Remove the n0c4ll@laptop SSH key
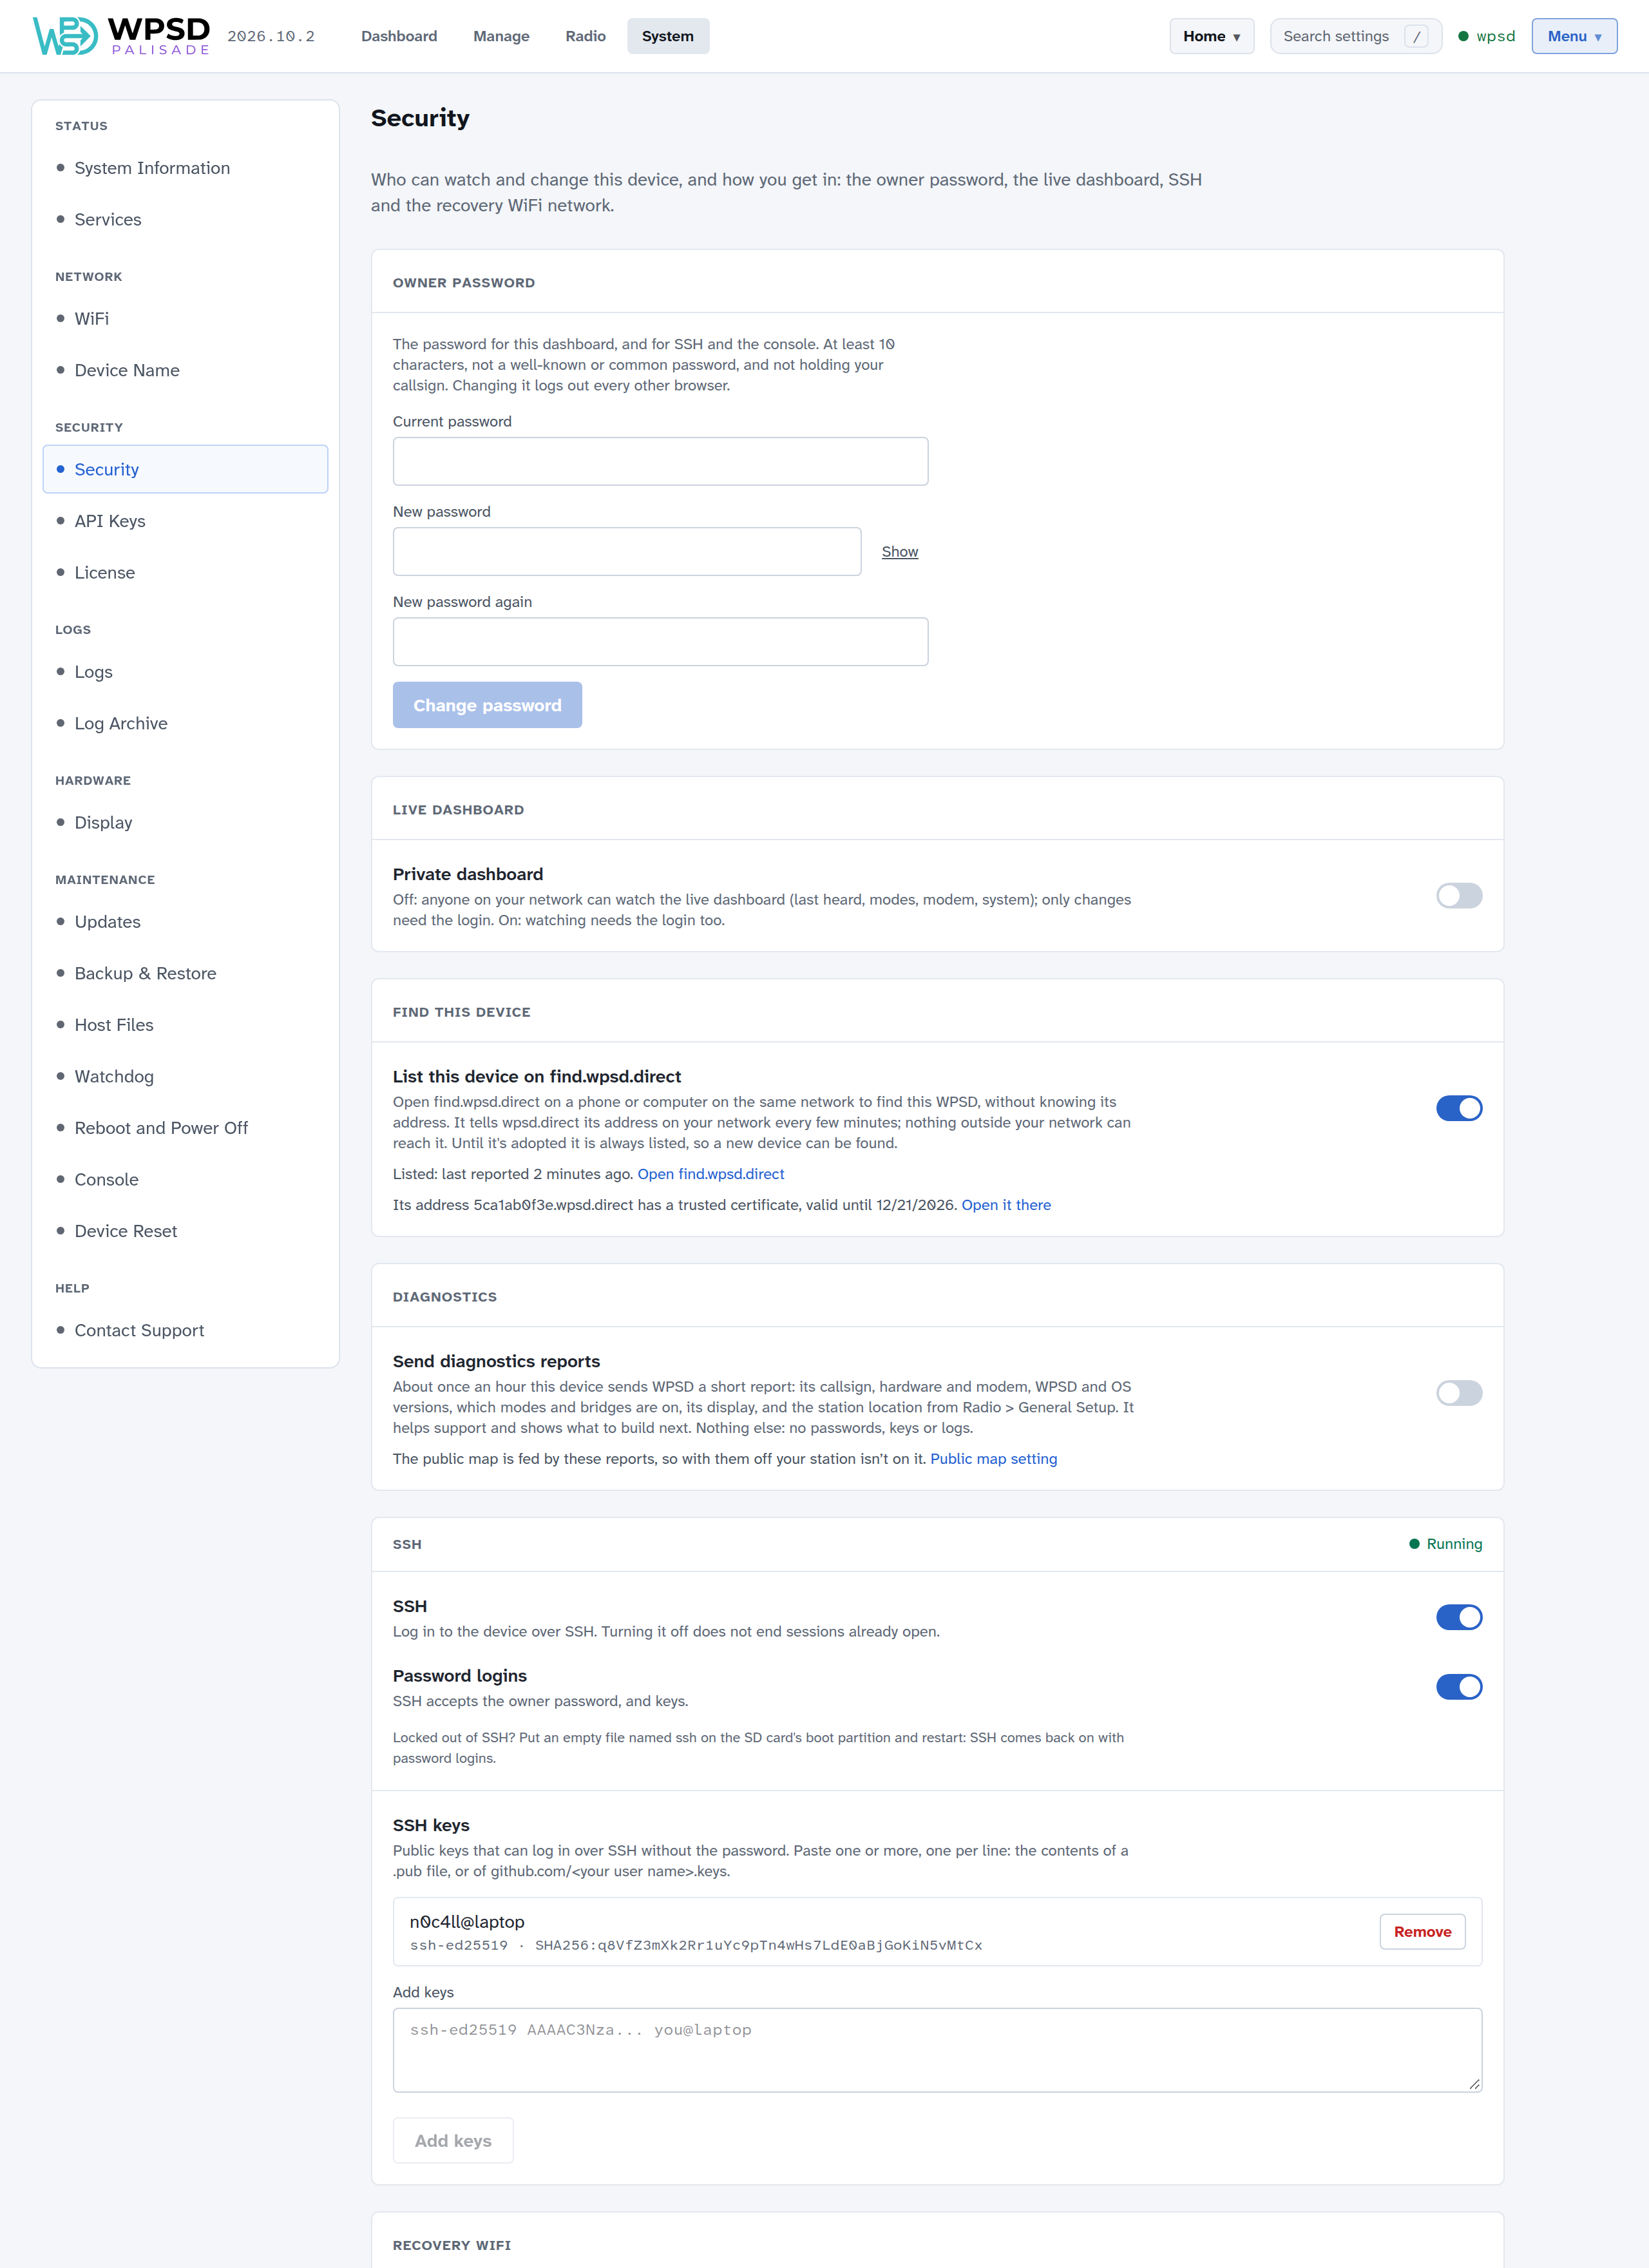The image size is (1649, 2268). 1422,1932
